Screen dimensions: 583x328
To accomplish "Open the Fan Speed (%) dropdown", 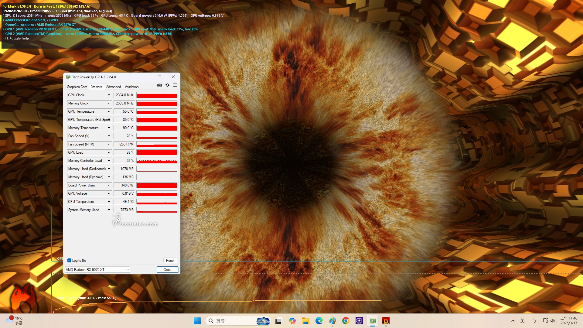I will pos(109,136).
